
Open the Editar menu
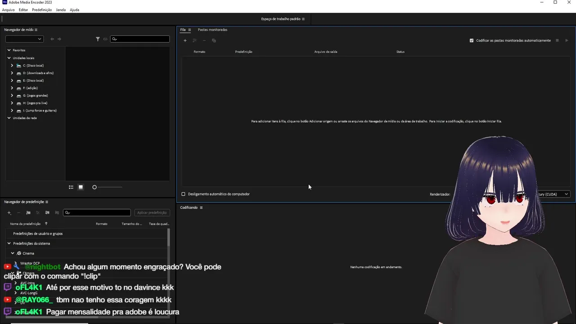[x=23, y=10]
